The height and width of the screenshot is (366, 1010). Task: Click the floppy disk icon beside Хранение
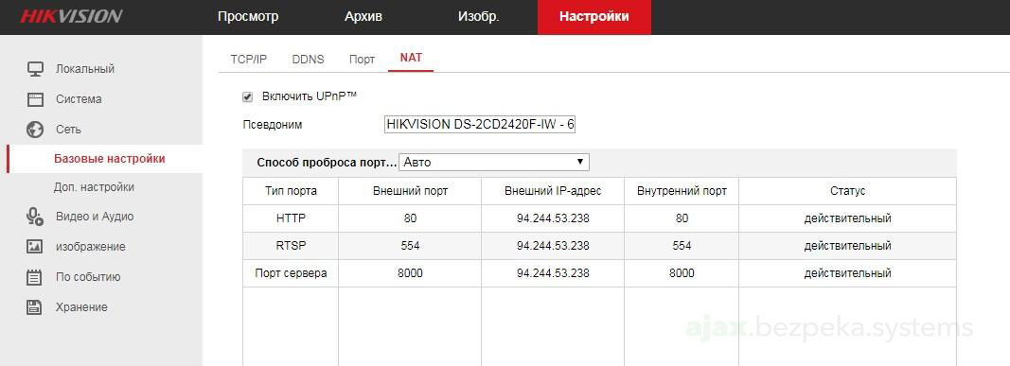[x=35, y=306]
